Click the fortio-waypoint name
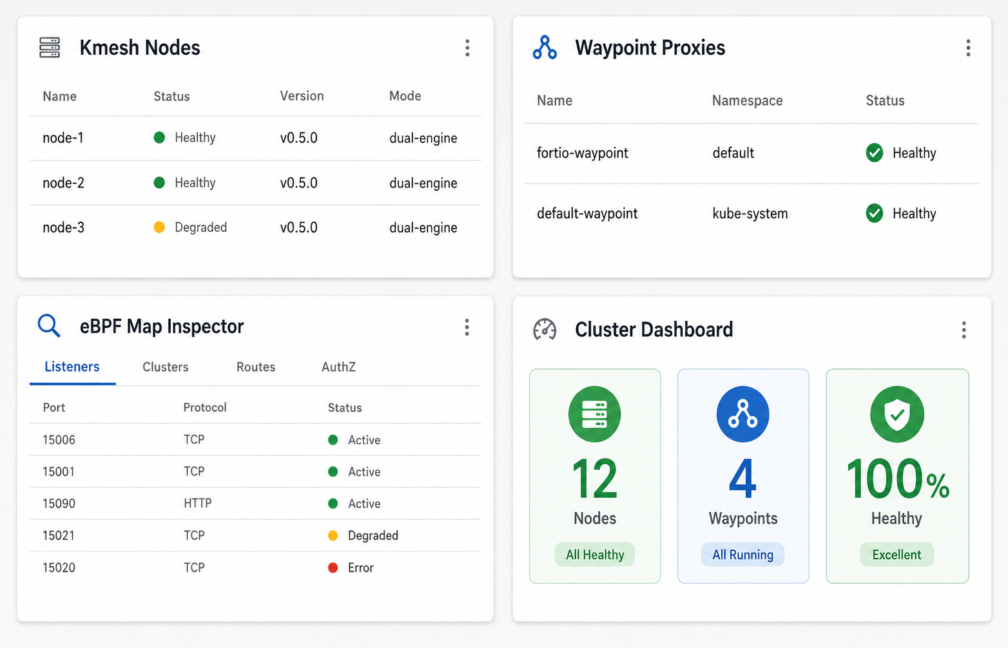The width and height of the screenshot is (1008, 648). click(583, 153)
